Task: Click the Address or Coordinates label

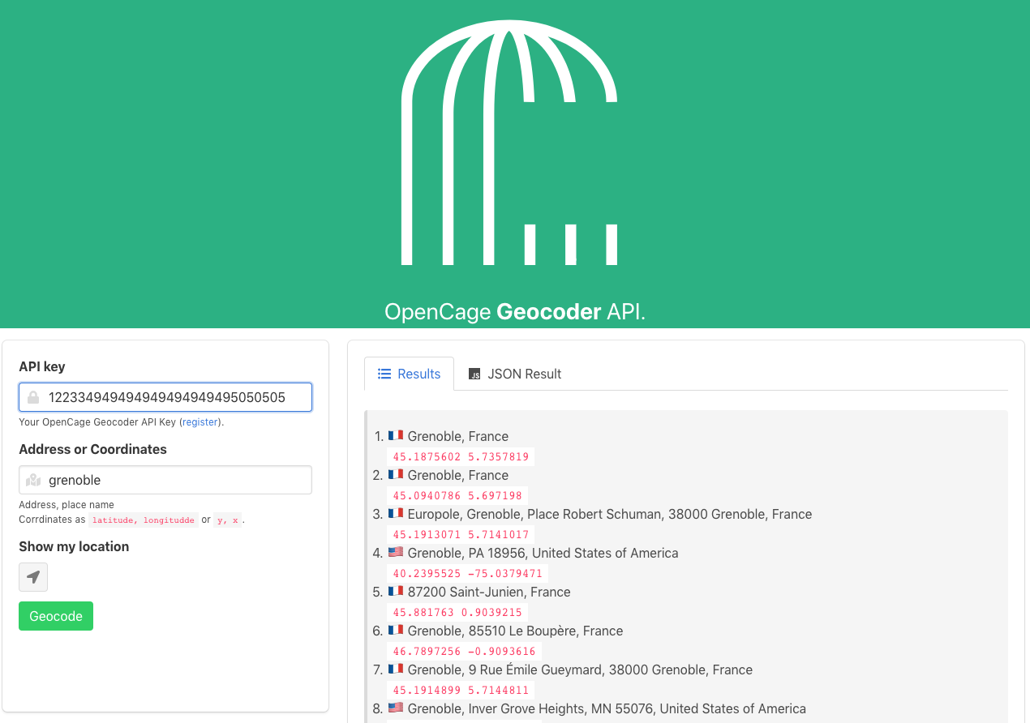Action: point(92,449)
